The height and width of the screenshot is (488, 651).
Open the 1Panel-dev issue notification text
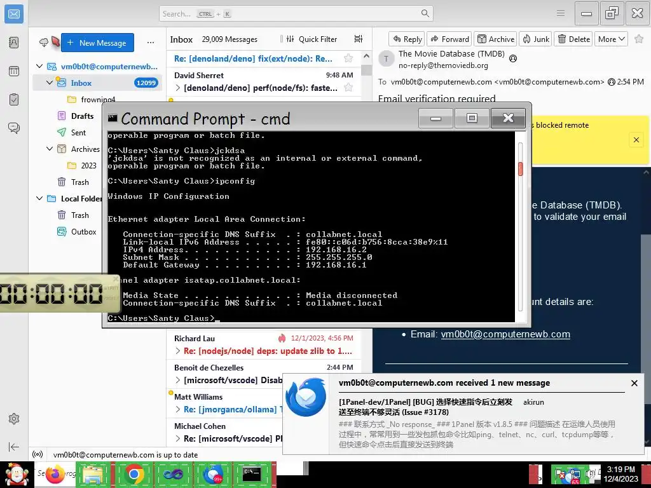pyautogui.click(x=425, y=407)
